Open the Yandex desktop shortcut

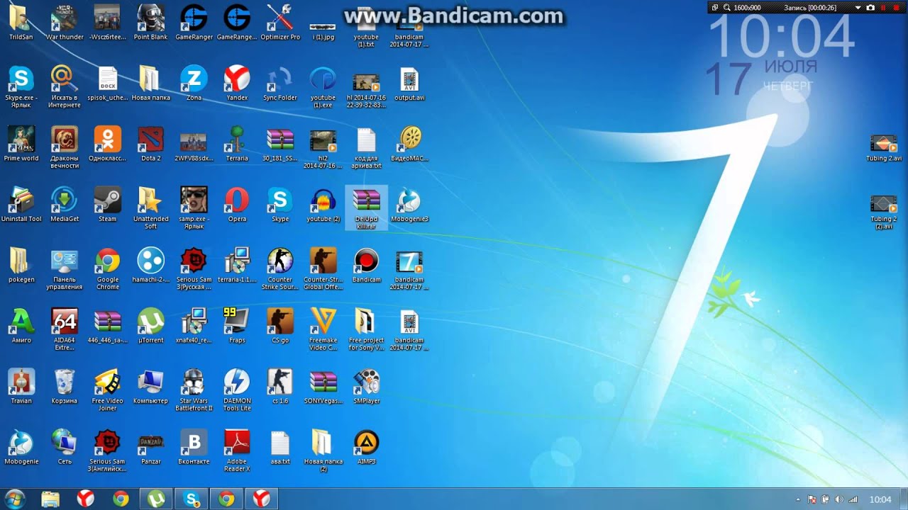pyautogui.click(x=237, y=83)
